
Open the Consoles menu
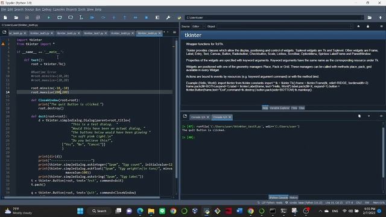pyautogui.click(x=59, y=10)
